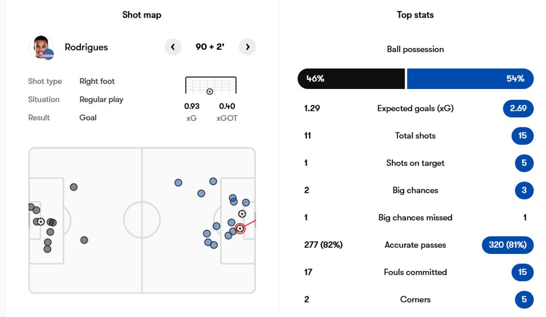Open the Rodrigues player name
Image resolution: width=546 pixels, height=317 pixels.
point(86,47)
